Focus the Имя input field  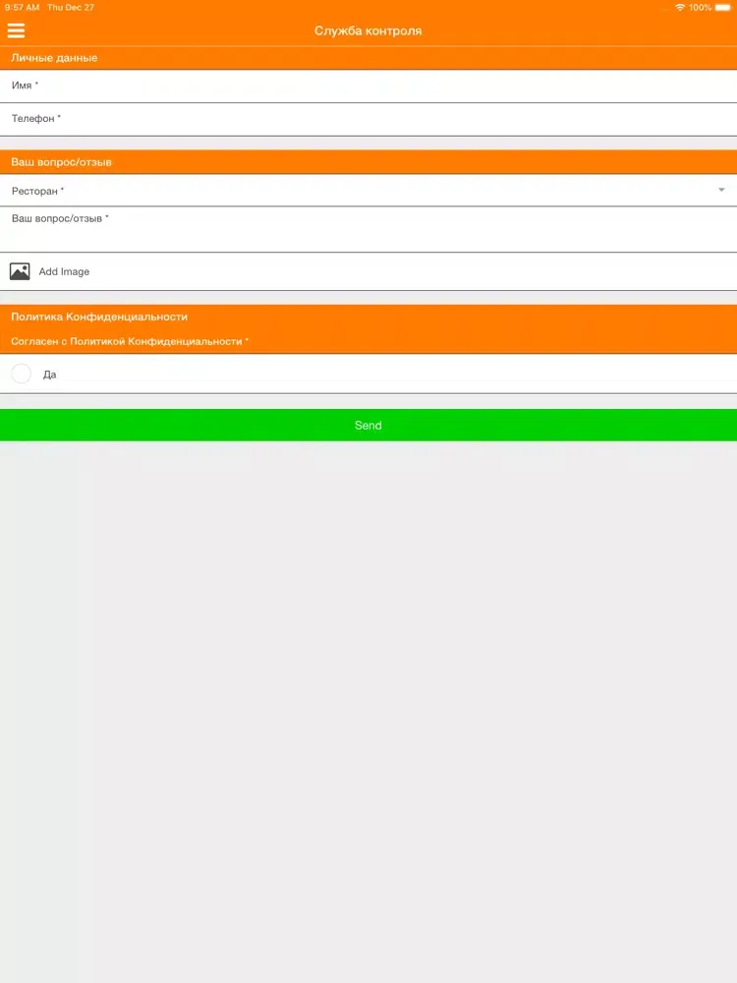click(x=368, y=86)
